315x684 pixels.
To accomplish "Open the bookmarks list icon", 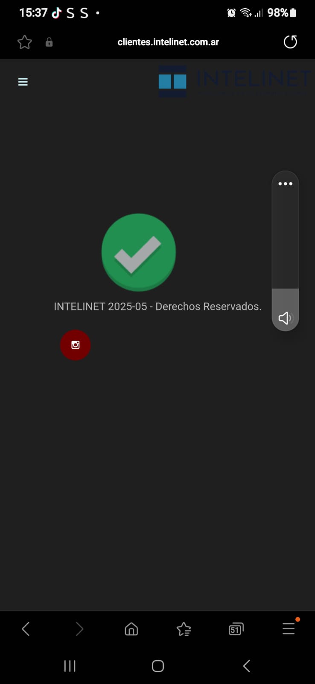I will click(x=184, y=629).
